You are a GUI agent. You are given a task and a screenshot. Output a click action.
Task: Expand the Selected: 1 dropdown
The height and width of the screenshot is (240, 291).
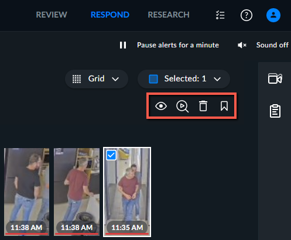(184, 79)
